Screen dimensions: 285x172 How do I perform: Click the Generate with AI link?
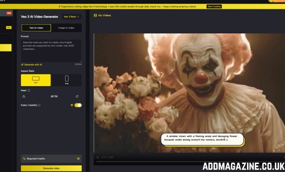point(33,64)
